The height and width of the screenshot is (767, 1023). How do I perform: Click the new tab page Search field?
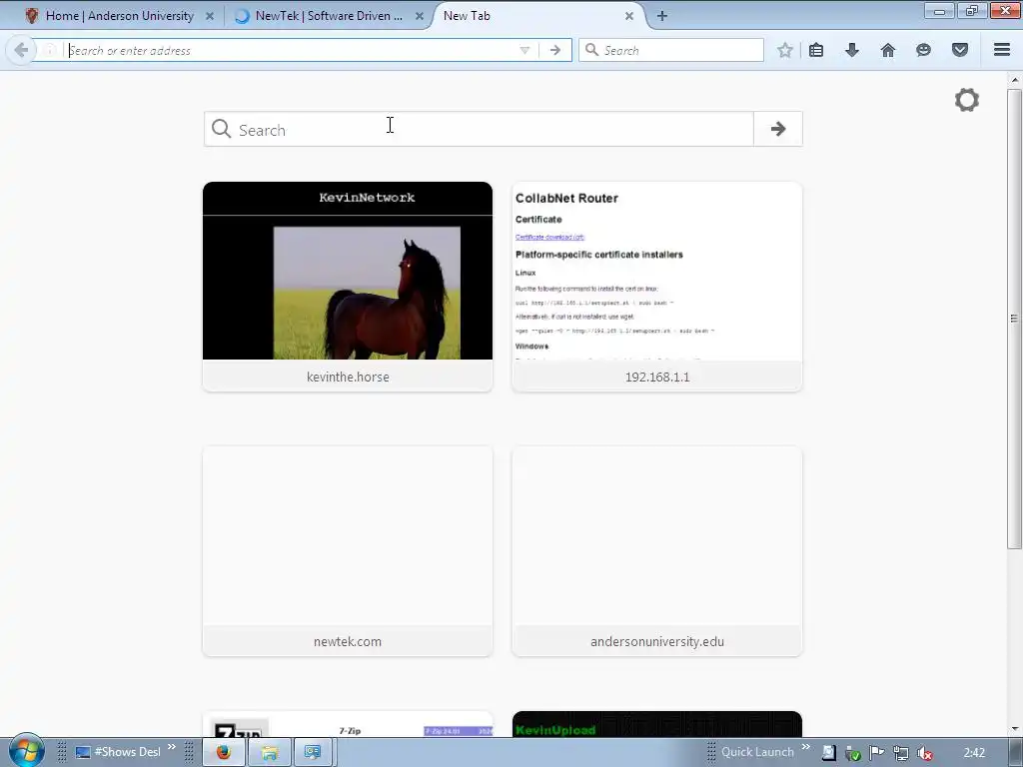pos(479,129)
